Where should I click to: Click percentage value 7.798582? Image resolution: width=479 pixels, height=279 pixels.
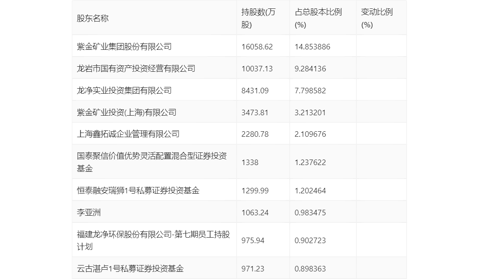tap(310, 91)
